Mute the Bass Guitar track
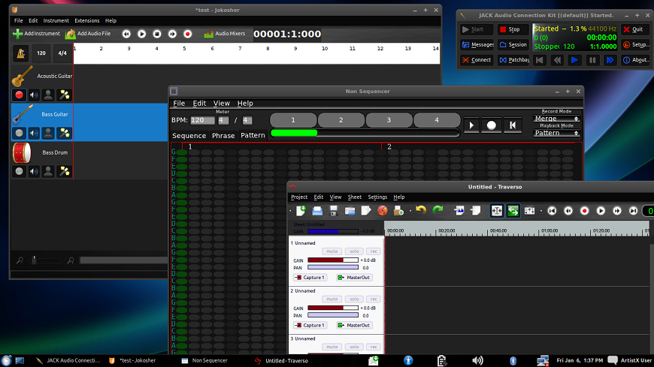654x367 pixels. pyautogui.click(x=34, y=133)
